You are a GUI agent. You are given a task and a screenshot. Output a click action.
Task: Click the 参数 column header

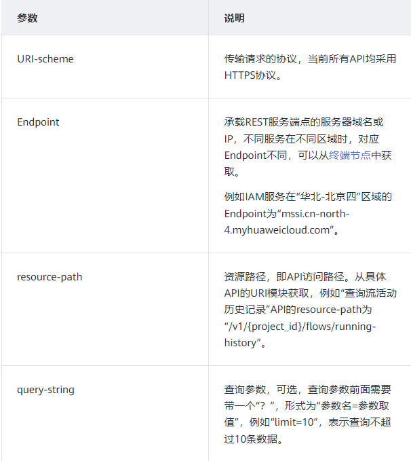tap(27, 18)
